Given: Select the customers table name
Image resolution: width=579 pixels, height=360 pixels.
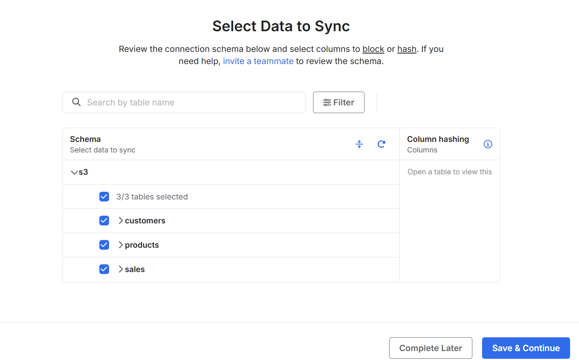Looking at the screenshot, I should click(145, 221).
